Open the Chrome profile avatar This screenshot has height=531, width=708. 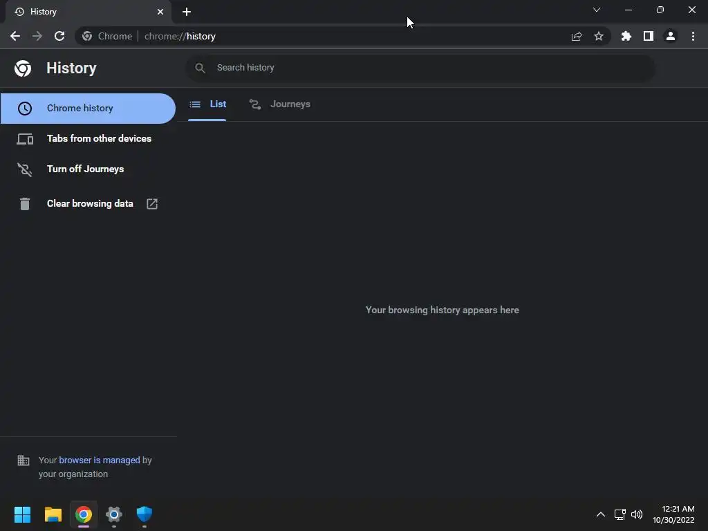pyautogui.click(x=671, y=36)
